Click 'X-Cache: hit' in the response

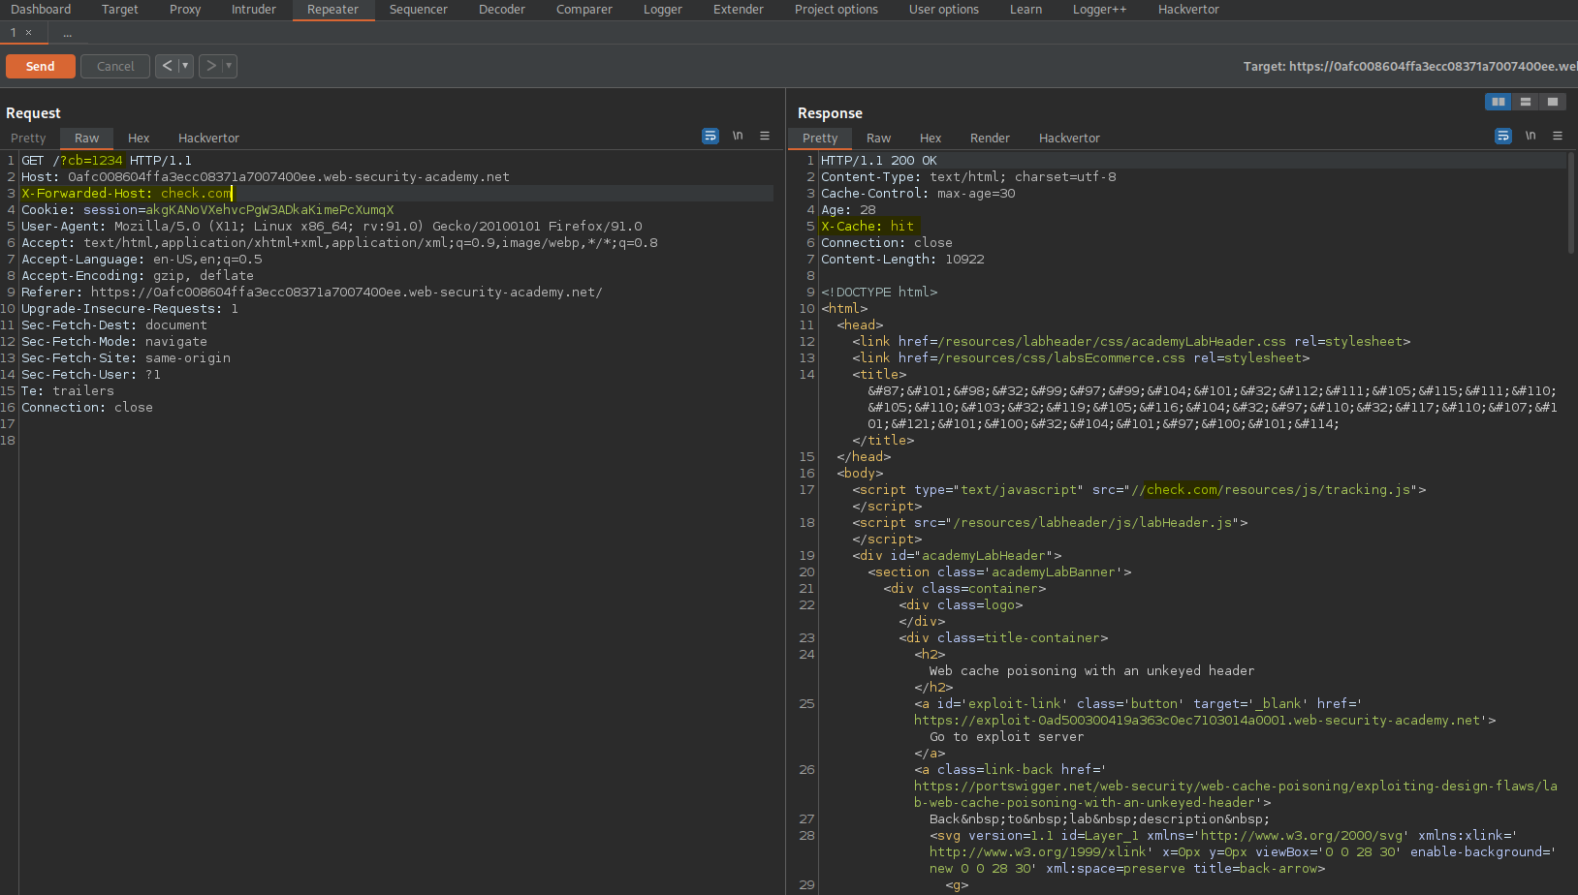tap(868, 227)
